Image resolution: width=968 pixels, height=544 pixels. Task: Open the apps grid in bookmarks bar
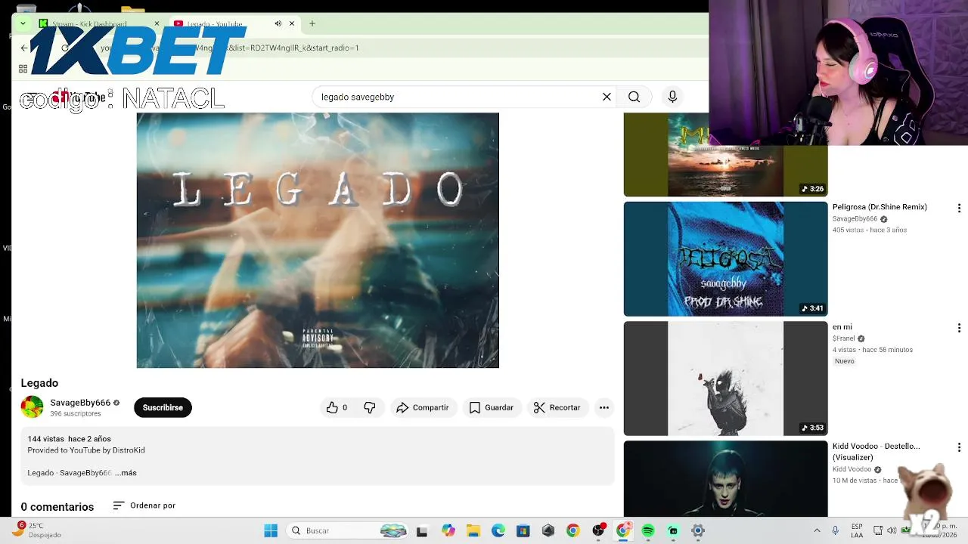pos(23,69)
